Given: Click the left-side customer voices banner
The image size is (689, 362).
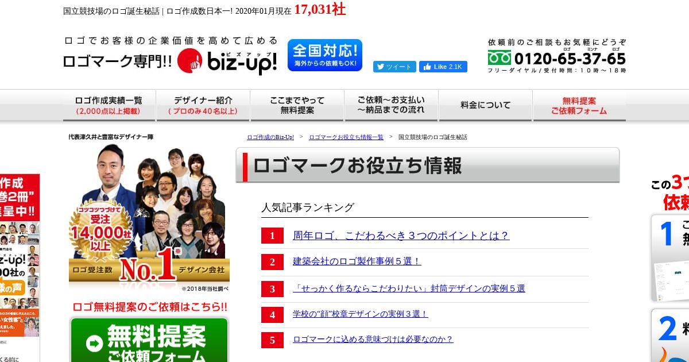Looking at the screenshot, I should coord(20,268).
